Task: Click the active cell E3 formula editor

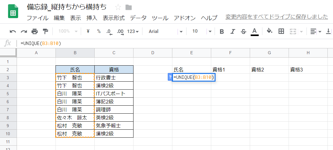Action: tap(194, 77)
